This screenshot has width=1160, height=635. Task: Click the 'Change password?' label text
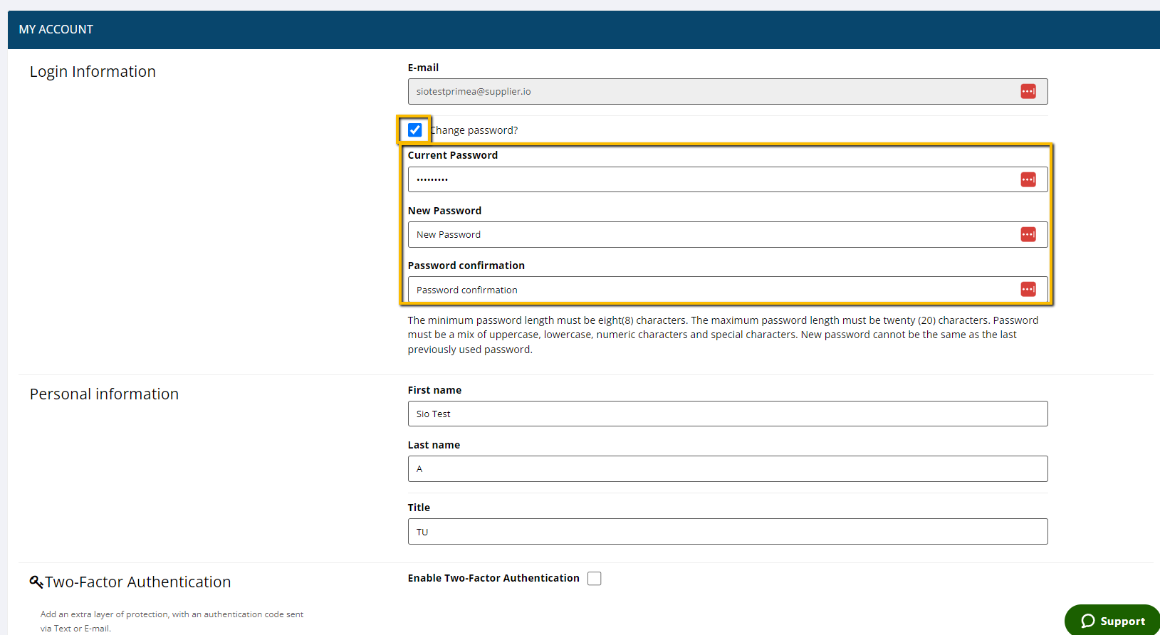click(475, 130)
